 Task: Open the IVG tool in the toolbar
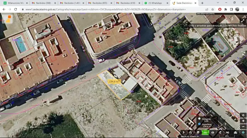click(x=228, y=132)
